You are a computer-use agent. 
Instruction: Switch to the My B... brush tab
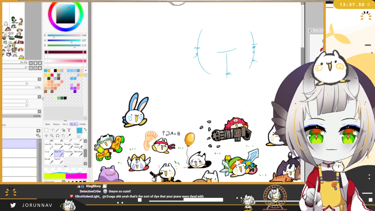coord(74,124)
